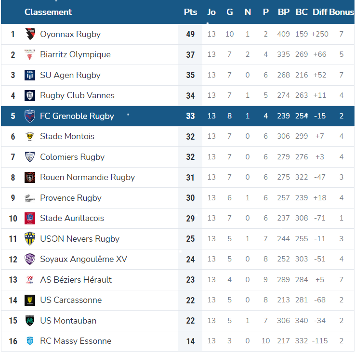
Task: Click the USON Nevers Rugby crest
Action: (30, 238)
